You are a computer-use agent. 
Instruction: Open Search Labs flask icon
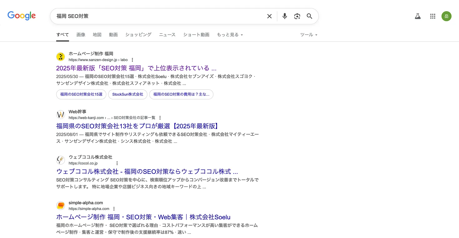(418, 16)
